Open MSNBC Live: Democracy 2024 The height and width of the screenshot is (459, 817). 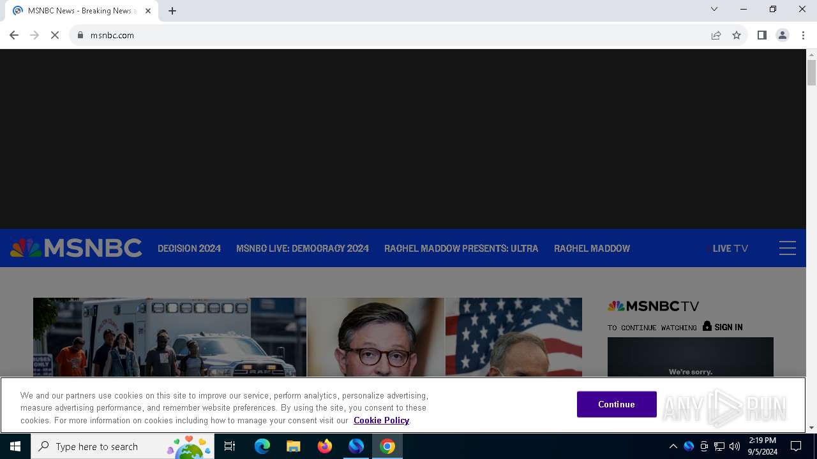point(303,249)
